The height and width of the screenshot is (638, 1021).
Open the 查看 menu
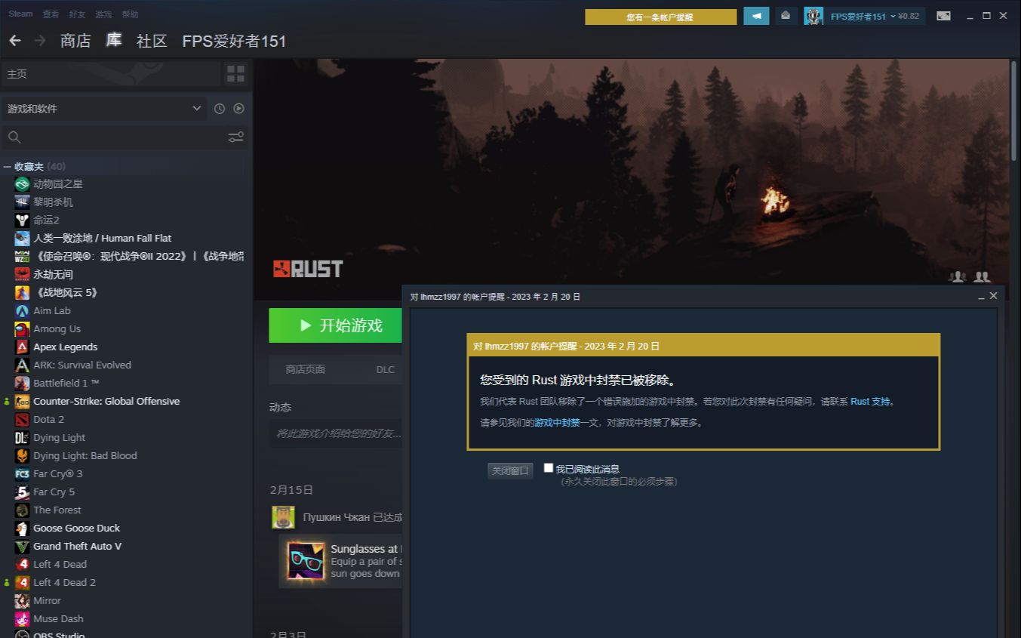pyautogui.click(x=51, y=14)
